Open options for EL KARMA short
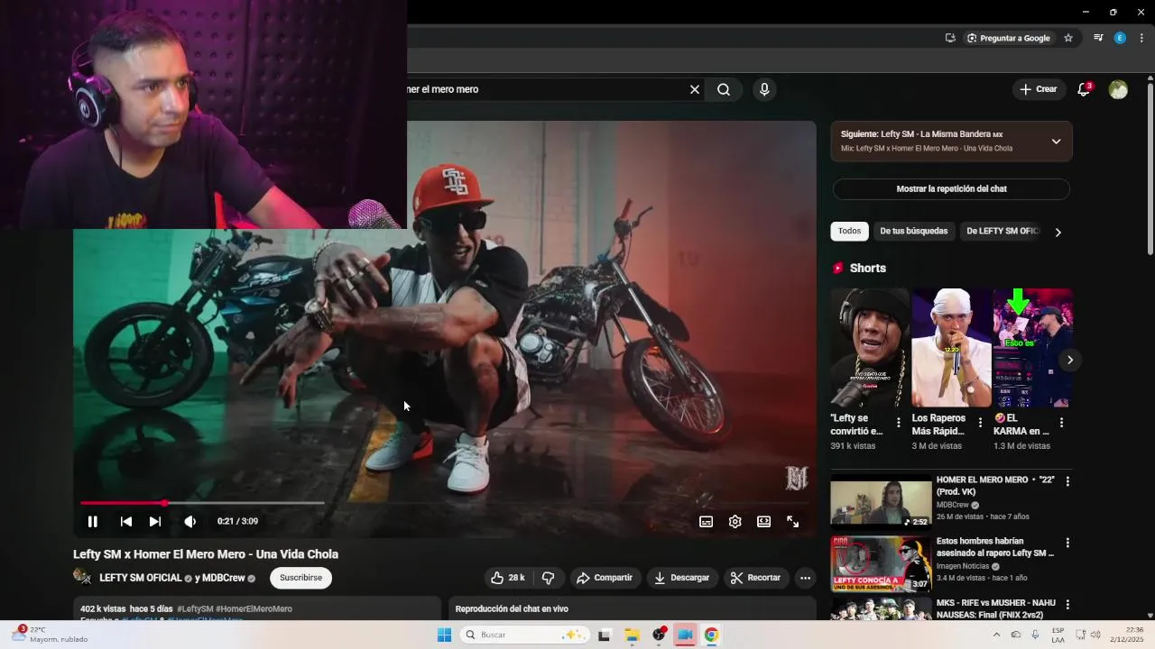This screenshot has width=1155, height=649. pyautogui.click(x=1061, y=423)
